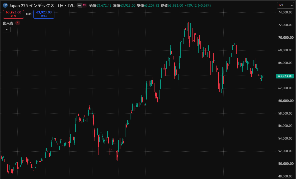Click the red exclamation warning next to 出来高

click(x=17, y=23)
